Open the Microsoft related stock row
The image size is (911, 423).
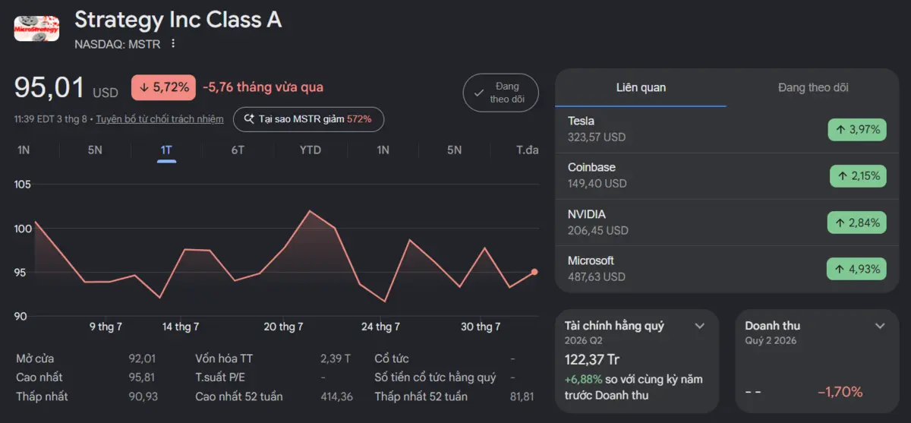coord(727,269)
